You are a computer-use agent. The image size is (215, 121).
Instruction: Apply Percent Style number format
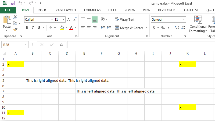(x=163, y=28)
